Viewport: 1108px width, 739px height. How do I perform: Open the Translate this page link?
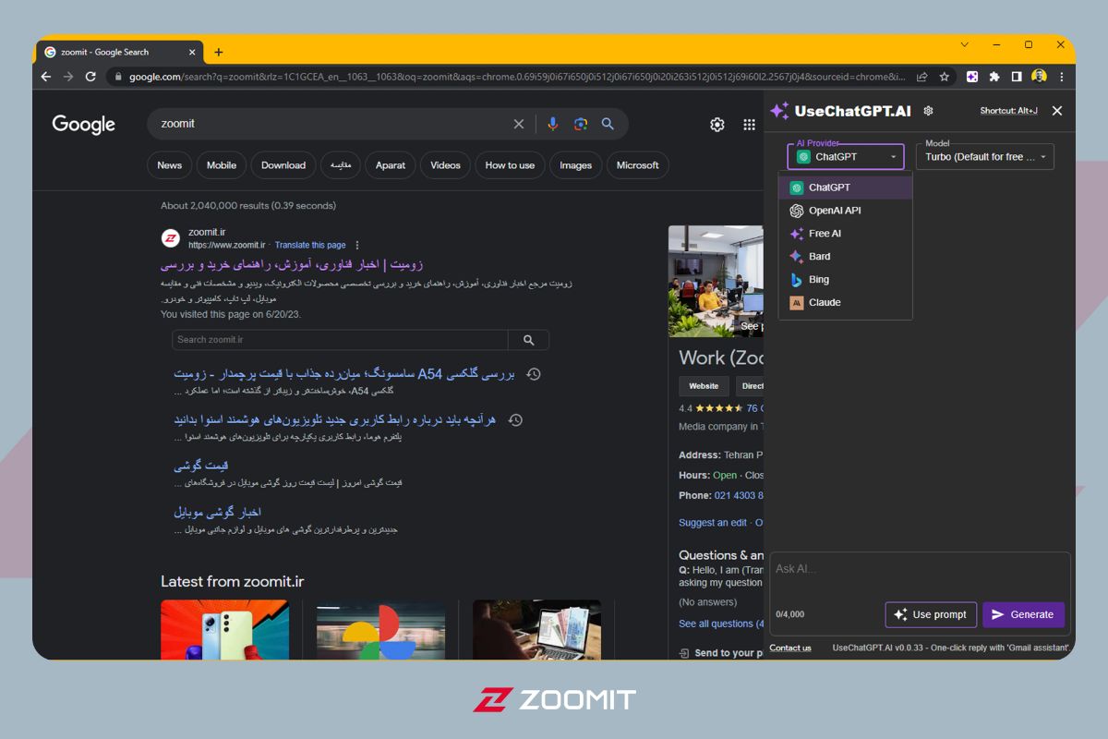coord(310,245)
